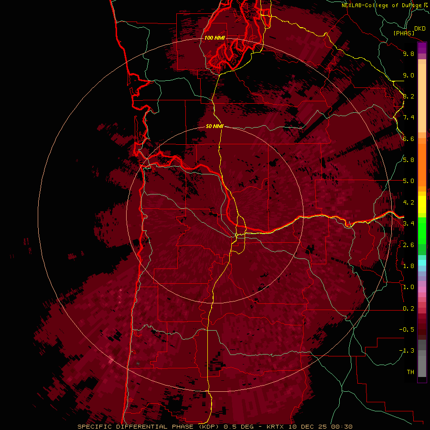Click the 0.2 value on color scale
The width and height of the screenshot is (430, 430).
pos(408,309)
